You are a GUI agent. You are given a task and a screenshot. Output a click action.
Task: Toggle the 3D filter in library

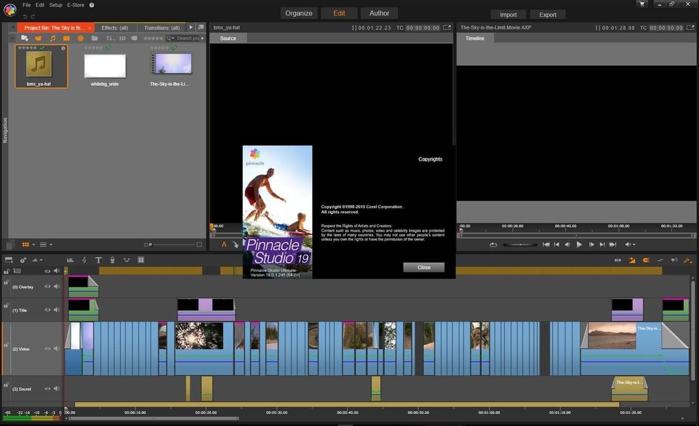coord(122,38)
